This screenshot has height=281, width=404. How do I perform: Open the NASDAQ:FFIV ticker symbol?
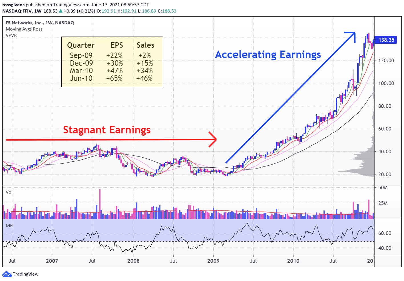(18, 11)
